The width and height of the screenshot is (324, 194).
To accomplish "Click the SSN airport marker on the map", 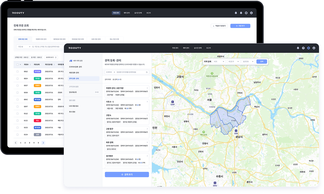I will [x=236, y=132].
